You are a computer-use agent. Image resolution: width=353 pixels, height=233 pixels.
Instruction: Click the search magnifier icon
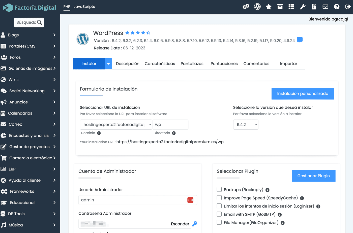[40, 22]
